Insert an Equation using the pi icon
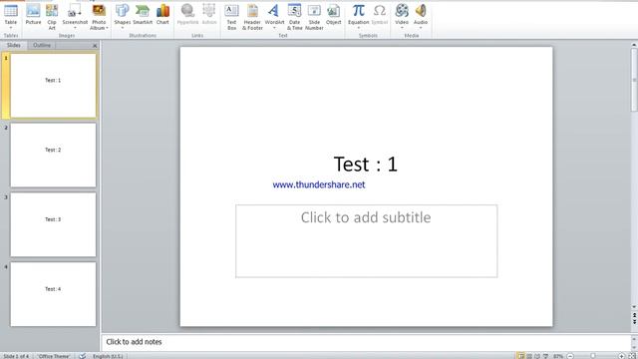638x359 pixels. tap(358, 11)
